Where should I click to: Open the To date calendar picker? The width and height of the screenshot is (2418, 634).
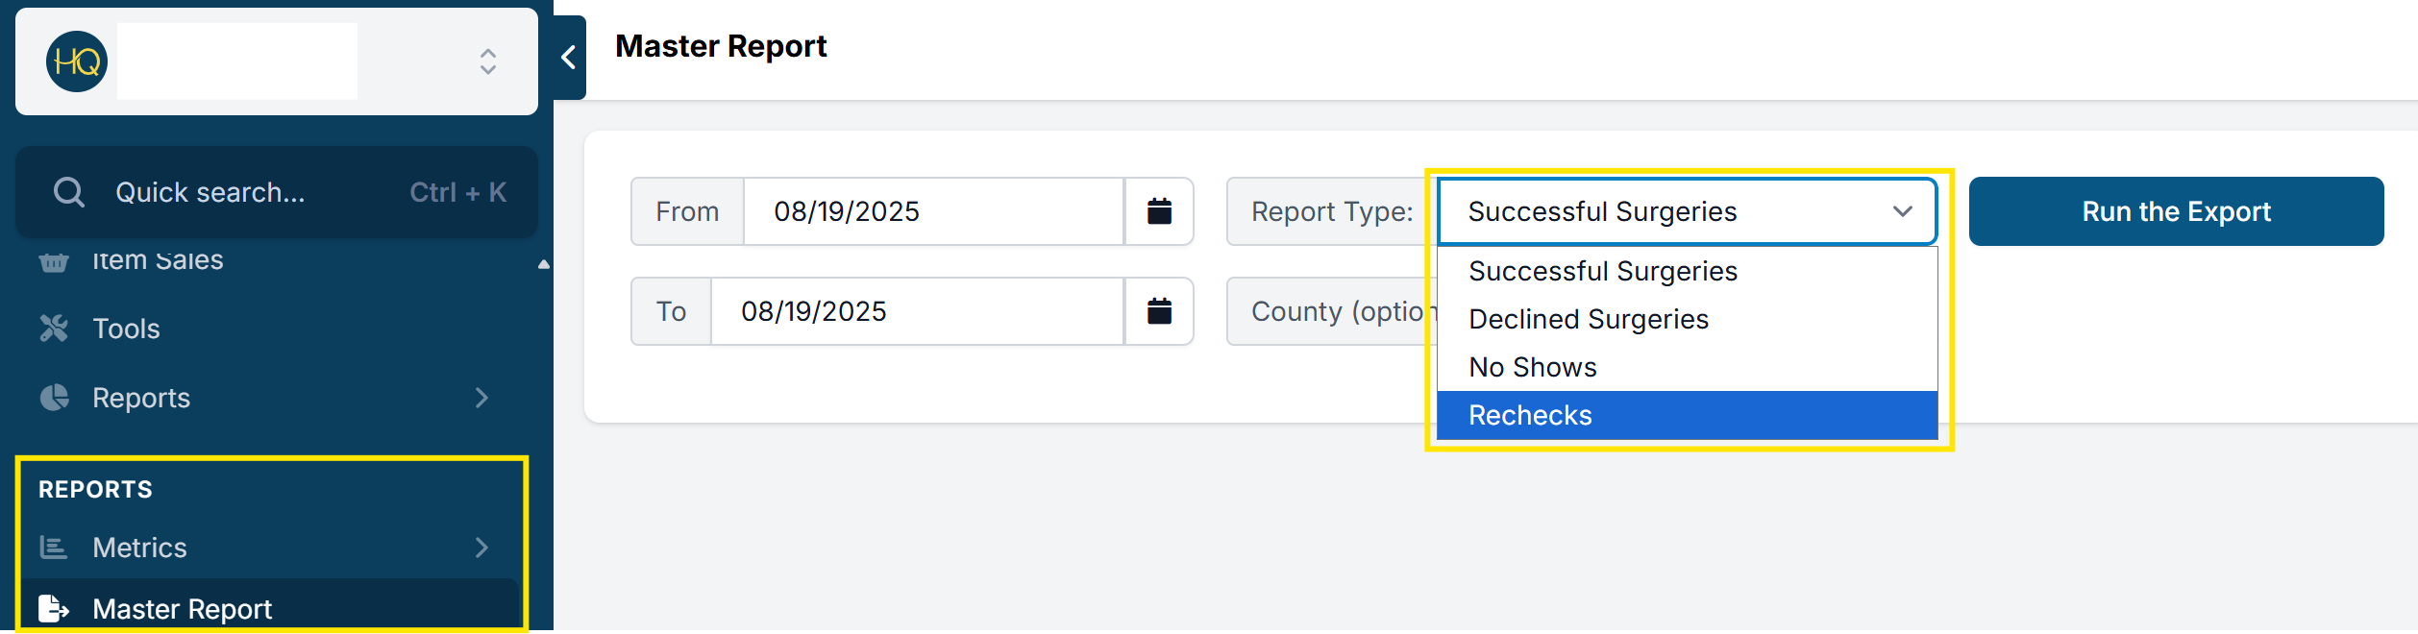[x=1159, y=311]
